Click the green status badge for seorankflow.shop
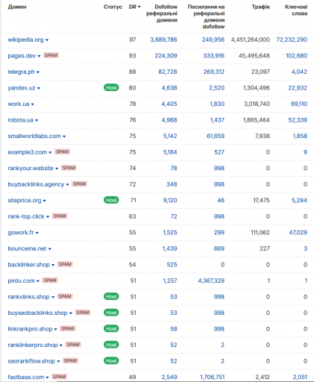This screenshot has width=314, height=382. pyautogui.click(x=111, y=361)
